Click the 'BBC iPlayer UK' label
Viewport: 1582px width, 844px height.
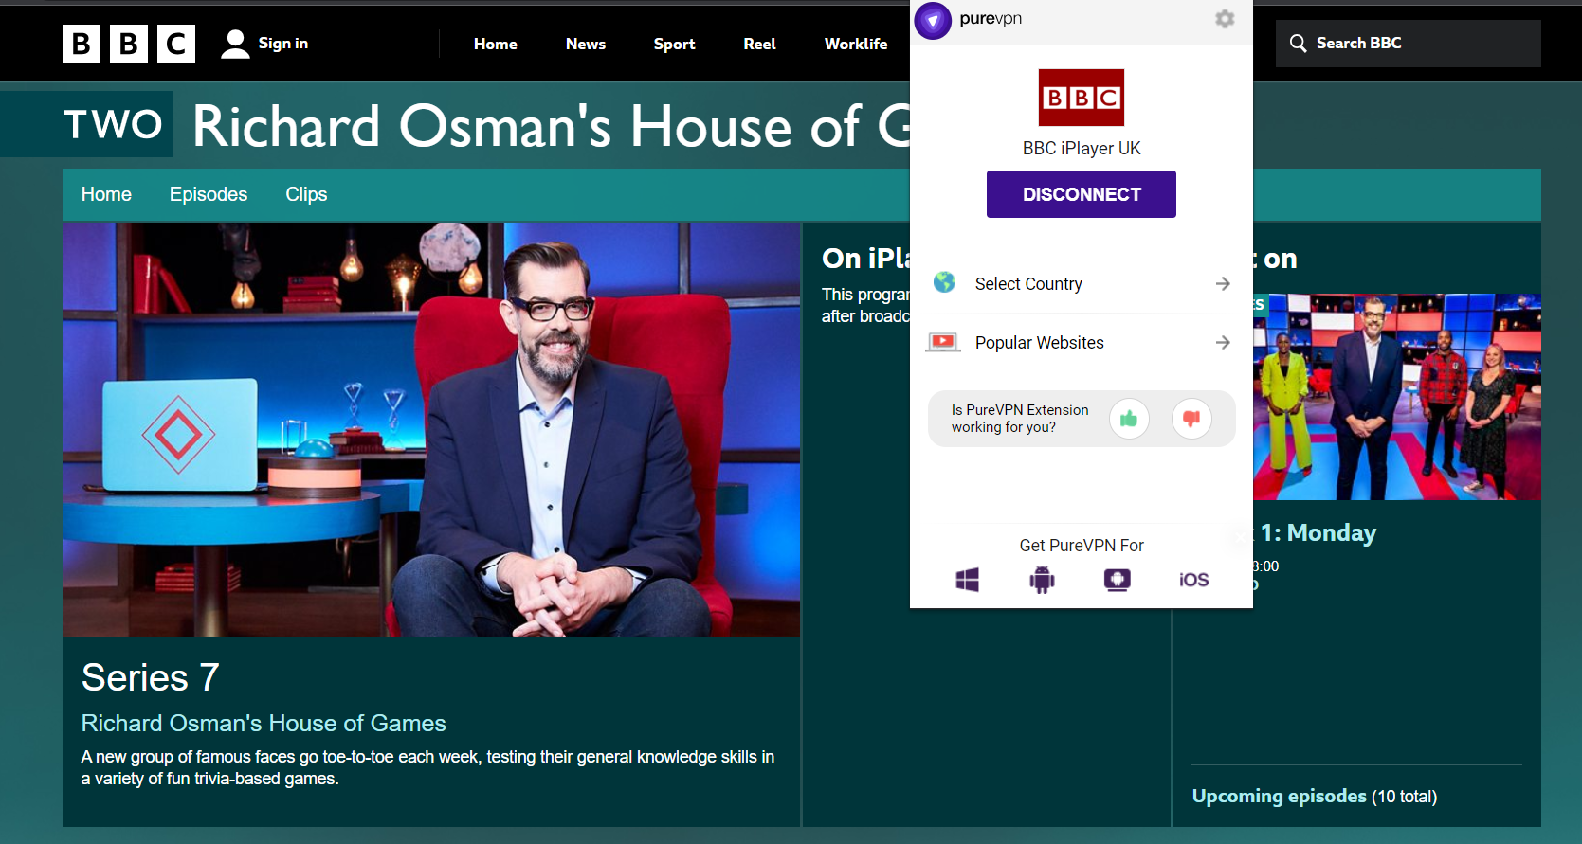coord(1082,148)
